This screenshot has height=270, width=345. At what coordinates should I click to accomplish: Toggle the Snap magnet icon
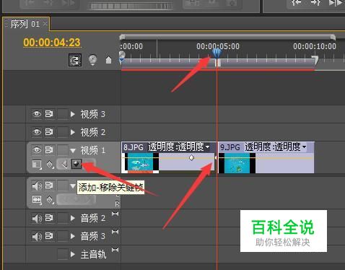75,60
